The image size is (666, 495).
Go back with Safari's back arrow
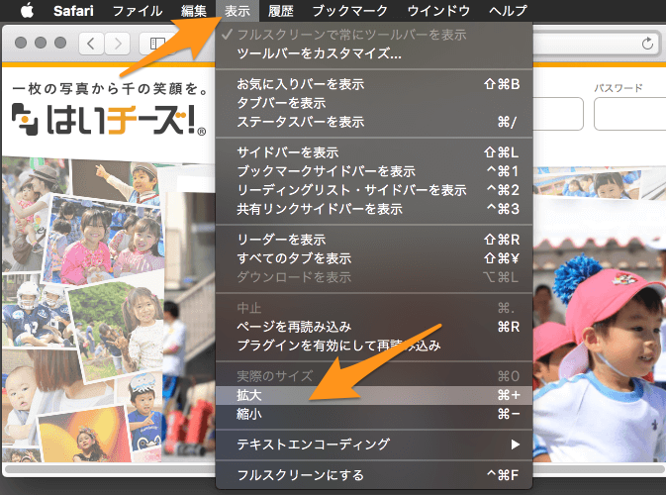tap(91, 44)
